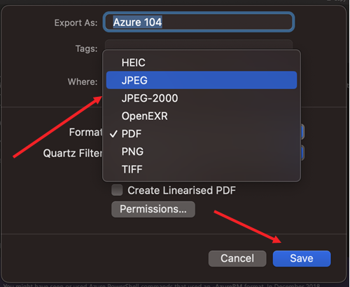Click the Format popup arrows at right edge
350x287 pixels.
click(x=302, y=132)
